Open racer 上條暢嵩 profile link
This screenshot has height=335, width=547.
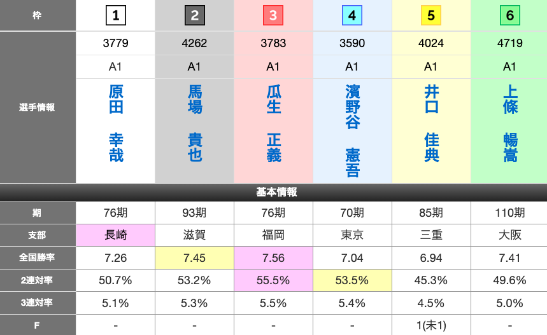click(x=510, y=124)
